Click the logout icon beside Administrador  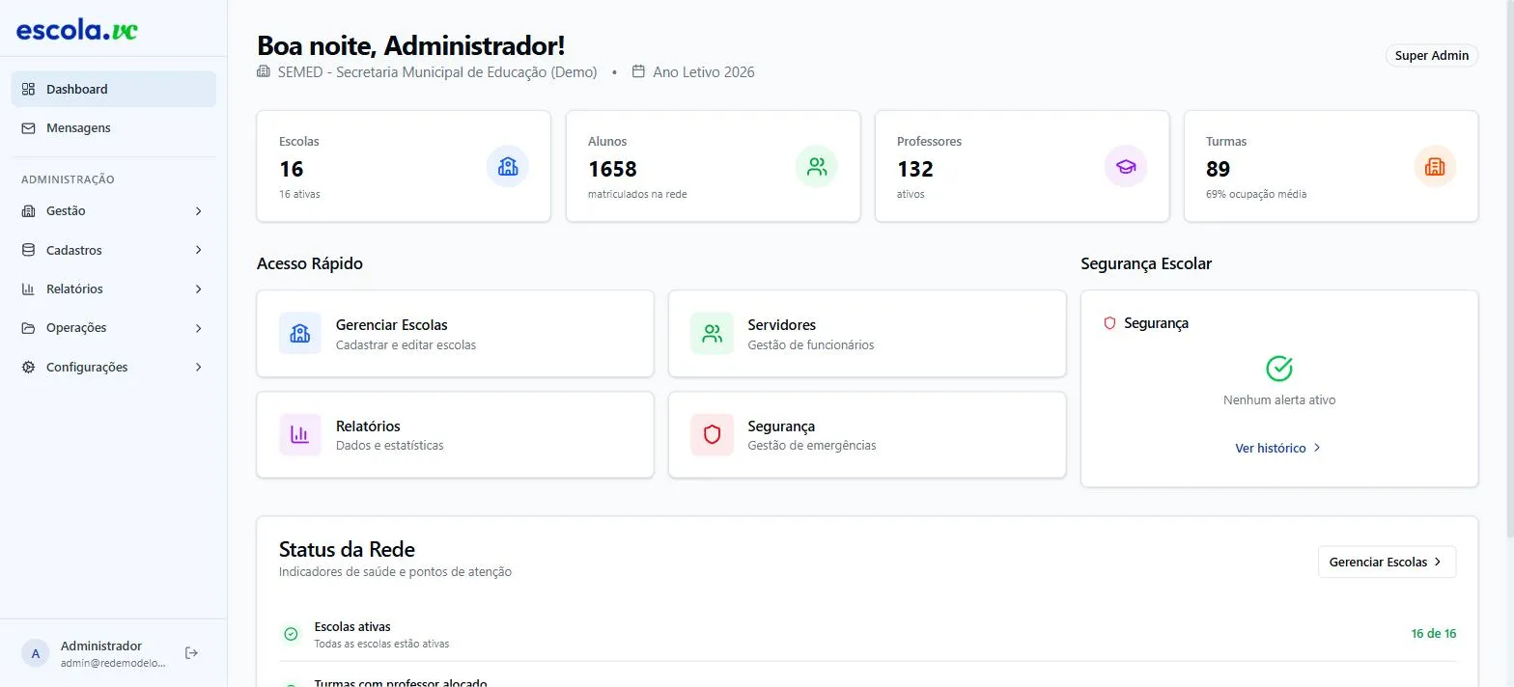191,653
